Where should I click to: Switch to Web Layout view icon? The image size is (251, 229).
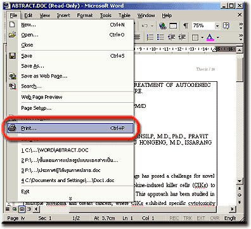click(x=15, y=209)
